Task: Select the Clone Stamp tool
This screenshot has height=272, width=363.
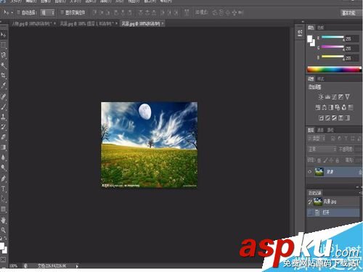Action: 3,117
